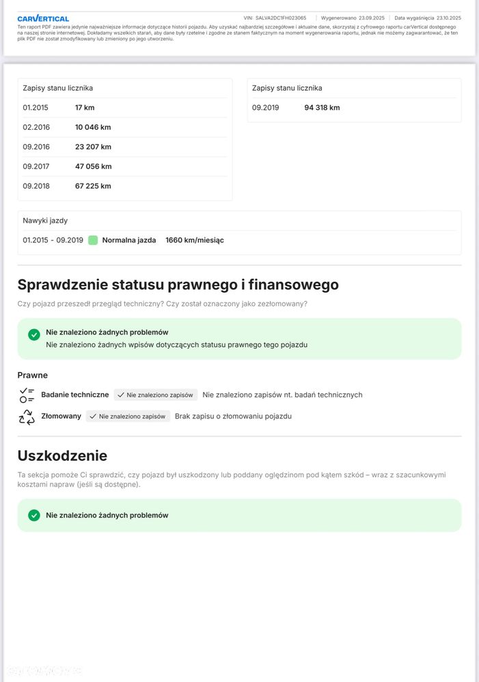The width and height of the screenshot is (479, 682).
Task: Click the green checkmark in legal status banner
Action: 34,335
